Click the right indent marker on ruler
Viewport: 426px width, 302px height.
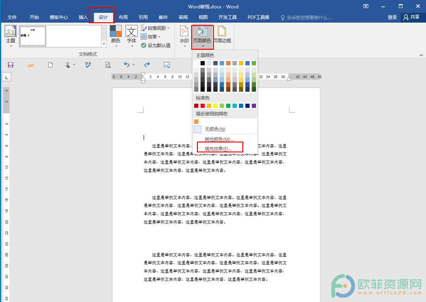point(289,79)
